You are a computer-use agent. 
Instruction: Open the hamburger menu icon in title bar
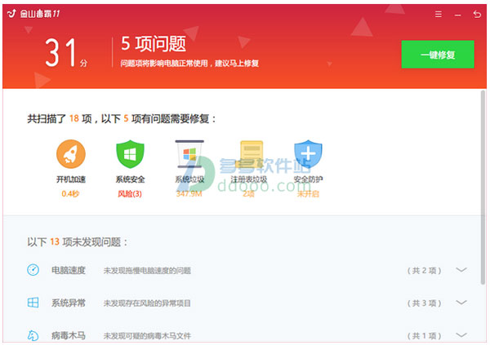[439, 14]
